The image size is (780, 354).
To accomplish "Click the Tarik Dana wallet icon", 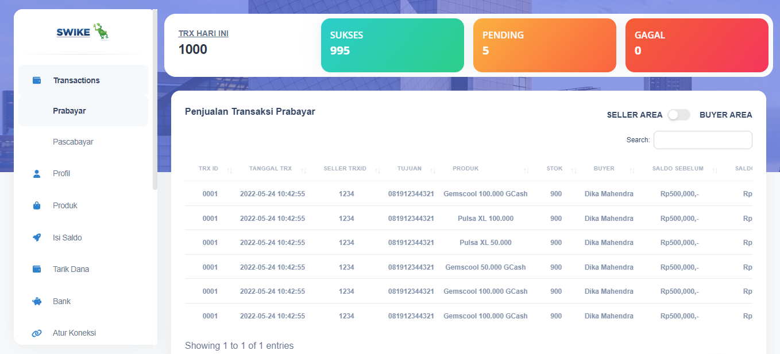I will 37,269.
